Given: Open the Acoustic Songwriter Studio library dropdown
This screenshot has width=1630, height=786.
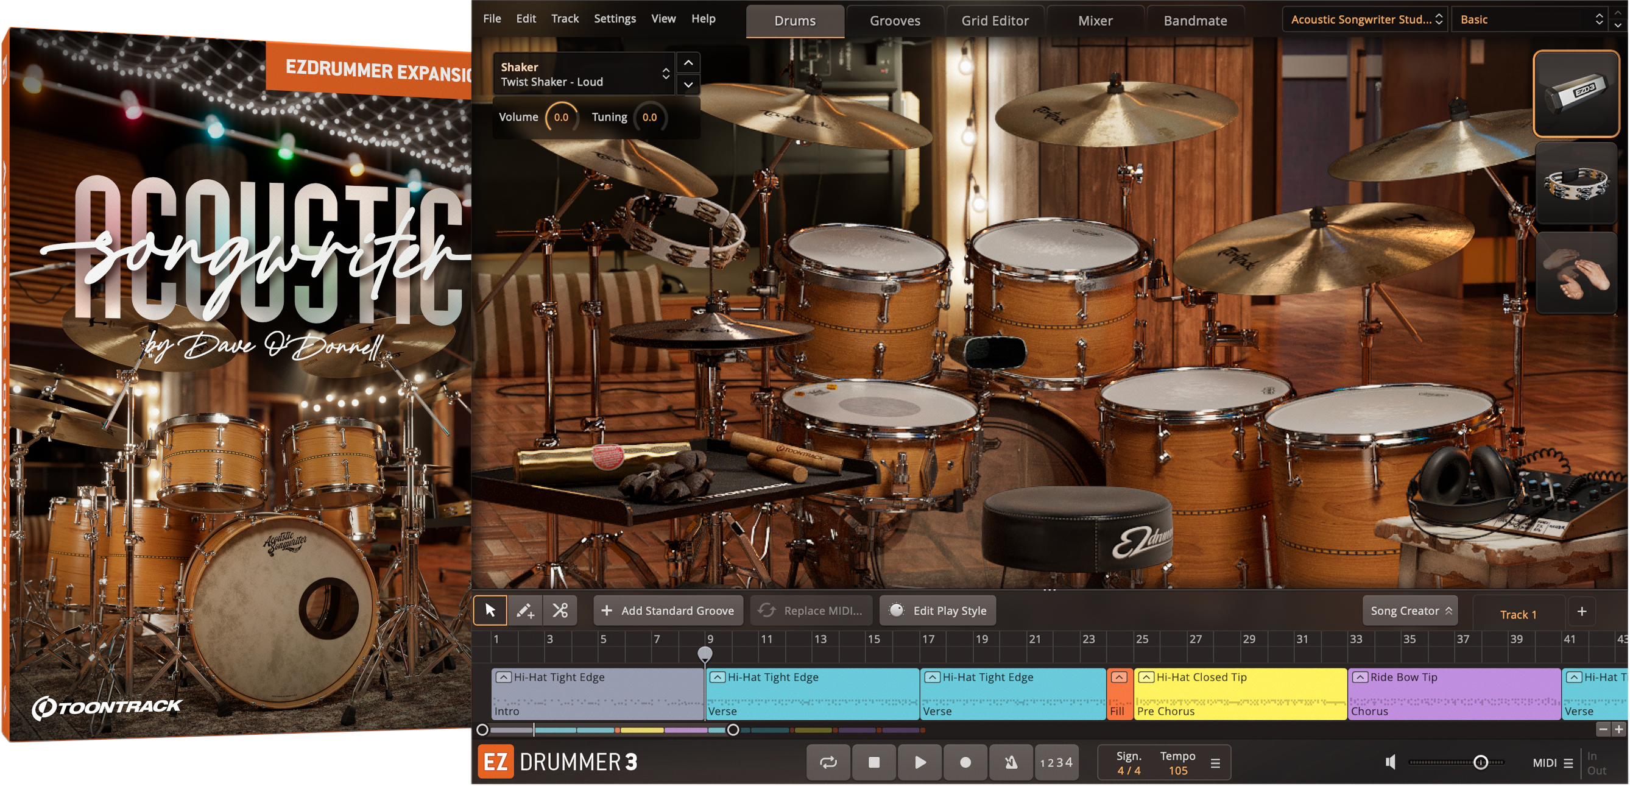Looking at the screenshot, I should pos(1366,19).
